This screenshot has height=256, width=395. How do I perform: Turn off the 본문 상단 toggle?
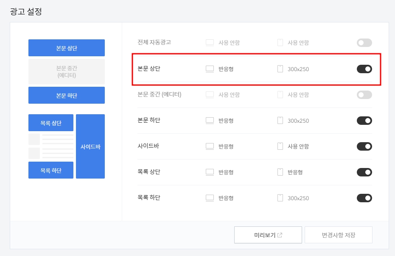(364, 69)
